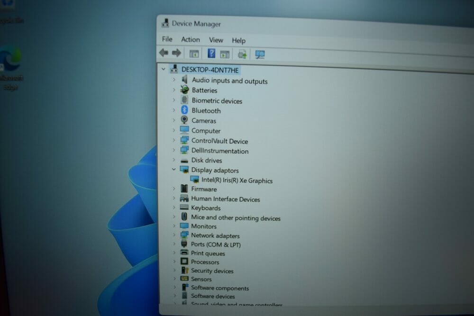This screenshot has height=316, width=474.
Task: Collapse the DESKTOP-4DNT7HE root node chevron
Action: pyautogui.click(x=164, y=69)
